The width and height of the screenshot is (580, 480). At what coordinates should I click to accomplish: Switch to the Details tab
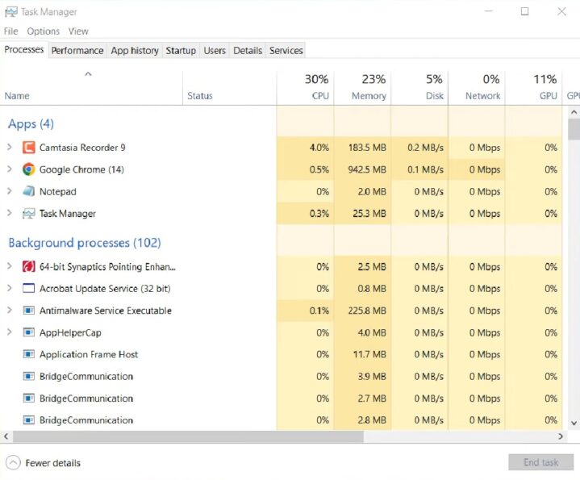pyautogui.click(x=248, y=50)
